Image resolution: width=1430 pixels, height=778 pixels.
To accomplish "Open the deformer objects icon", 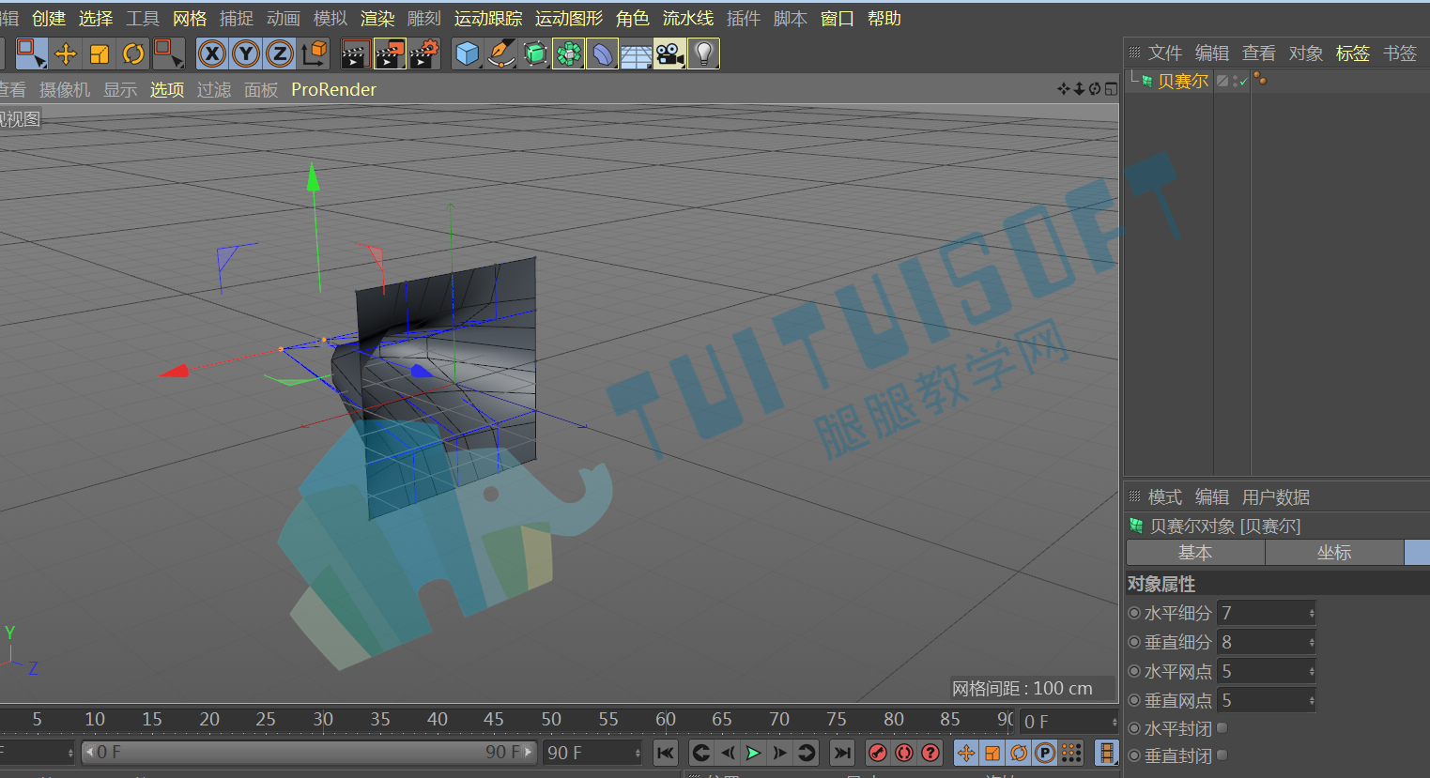I will (602, 53).
